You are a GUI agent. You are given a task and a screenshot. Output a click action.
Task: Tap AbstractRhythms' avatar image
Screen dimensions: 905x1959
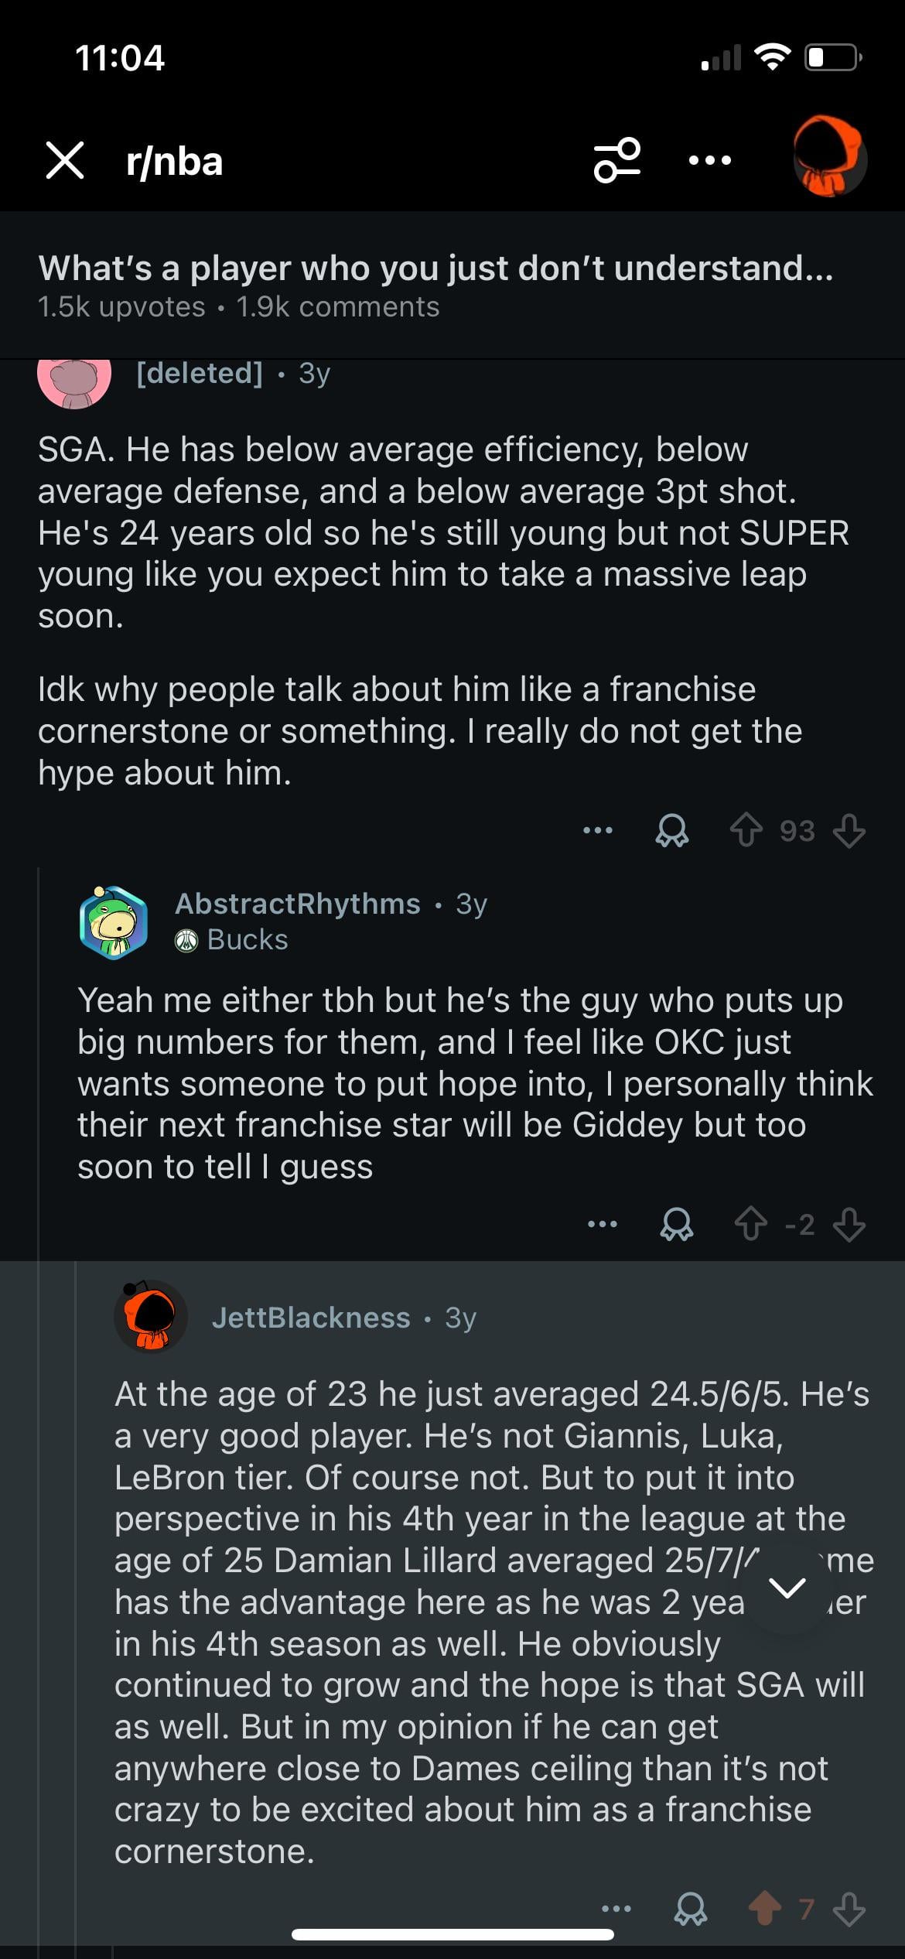point(114,922)
